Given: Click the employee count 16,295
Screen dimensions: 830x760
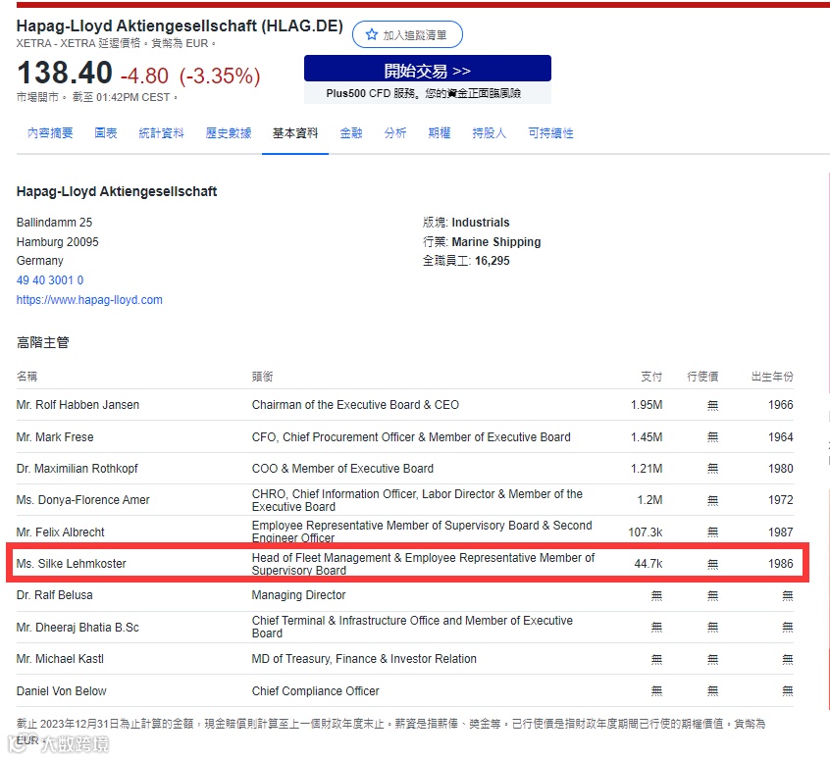Looking at the screenshot, I should (x=493, y=261).
